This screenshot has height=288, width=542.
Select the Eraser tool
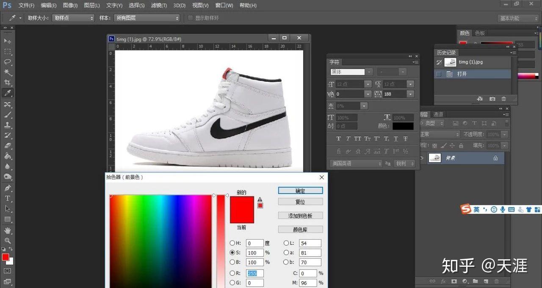pyautogui.click(x=8, y=146)
